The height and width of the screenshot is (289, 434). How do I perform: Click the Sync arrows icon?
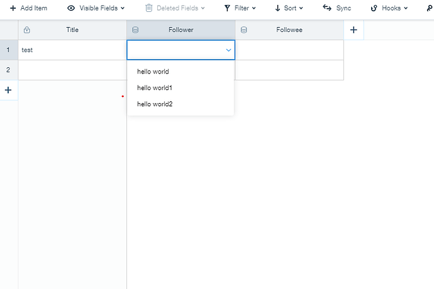coord(327,8)
